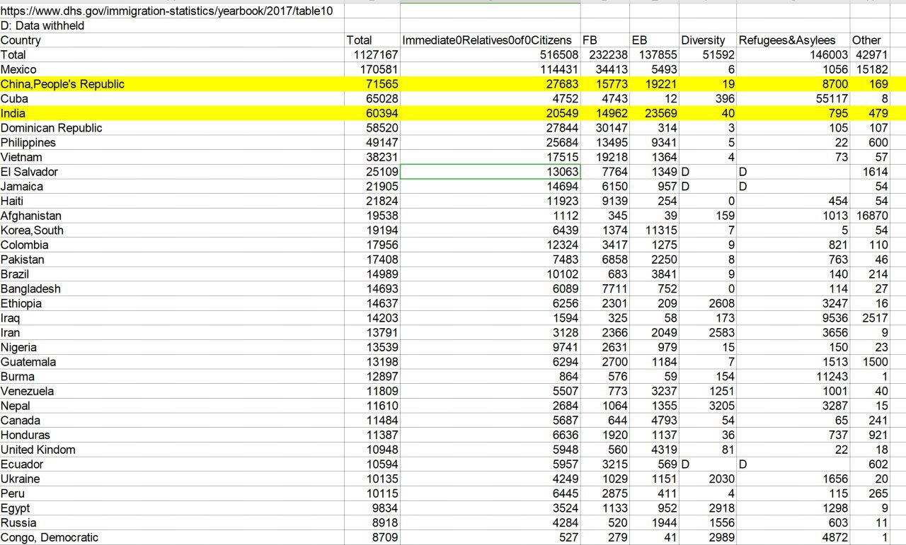
Task: Click the grand total value 1127167
Action: (x=372, y=54)
